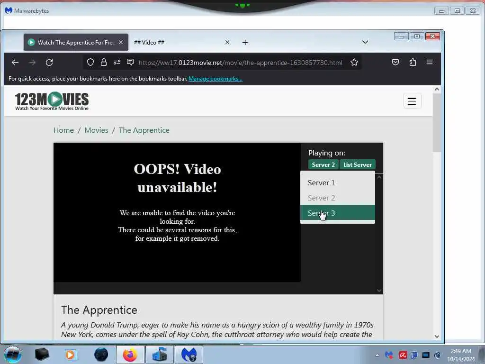Open the Save to Pocket icon
Viewport: 485px width, 364px height.
coord(395,62)
